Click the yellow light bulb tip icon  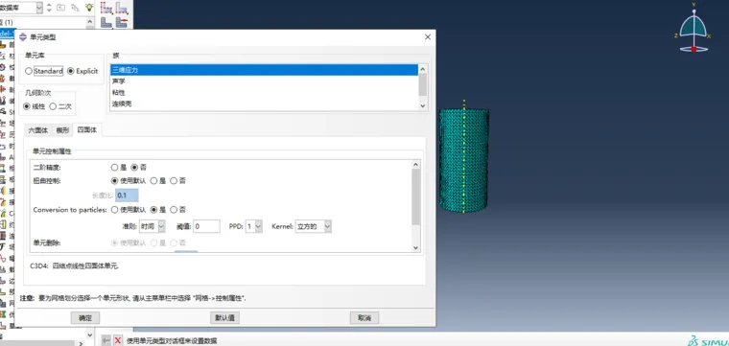point(89,8)
